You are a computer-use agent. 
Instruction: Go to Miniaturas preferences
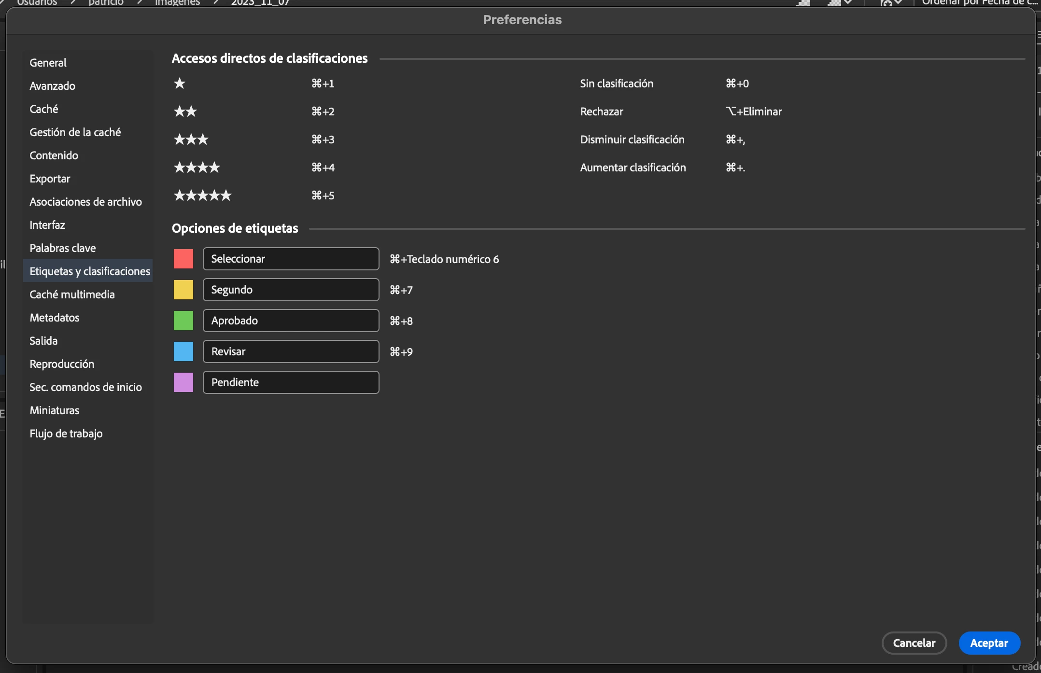[55, 410]
